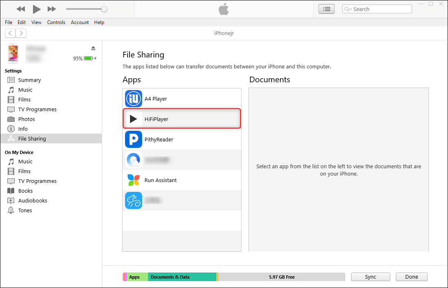Click the Done button
The image size is (448, 288).
pos(412,277)
